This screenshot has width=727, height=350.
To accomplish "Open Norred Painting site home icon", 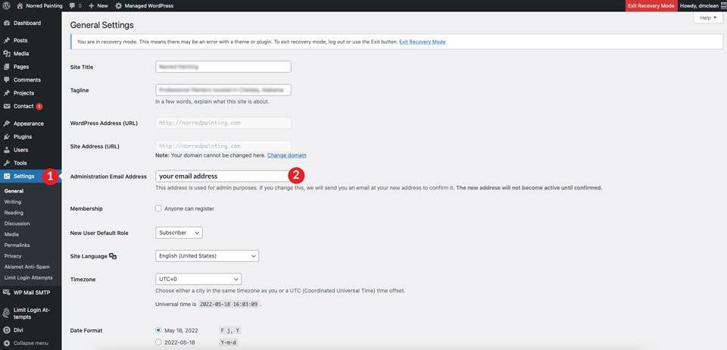I will [x=20, y=6].
